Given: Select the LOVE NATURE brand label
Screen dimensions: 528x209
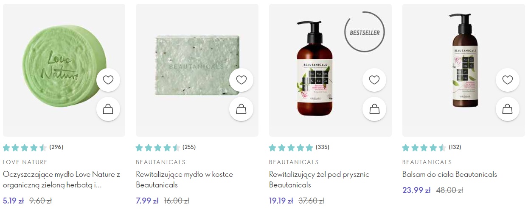Looking at the screenshot, I should [25, 162].
